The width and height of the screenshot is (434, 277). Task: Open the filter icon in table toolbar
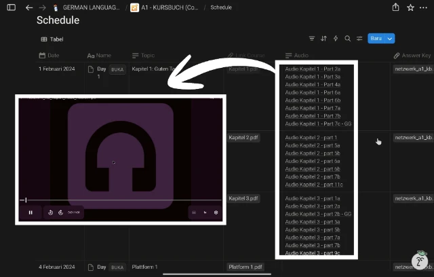click(312, 39)
